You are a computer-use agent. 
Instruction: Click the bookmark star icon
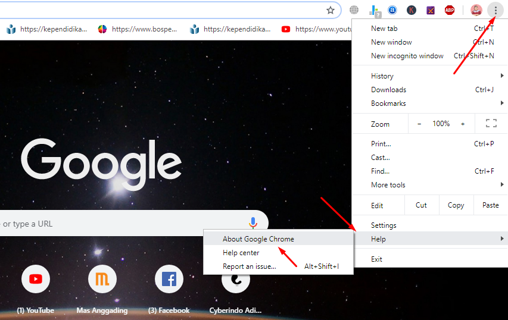[330, 10]
